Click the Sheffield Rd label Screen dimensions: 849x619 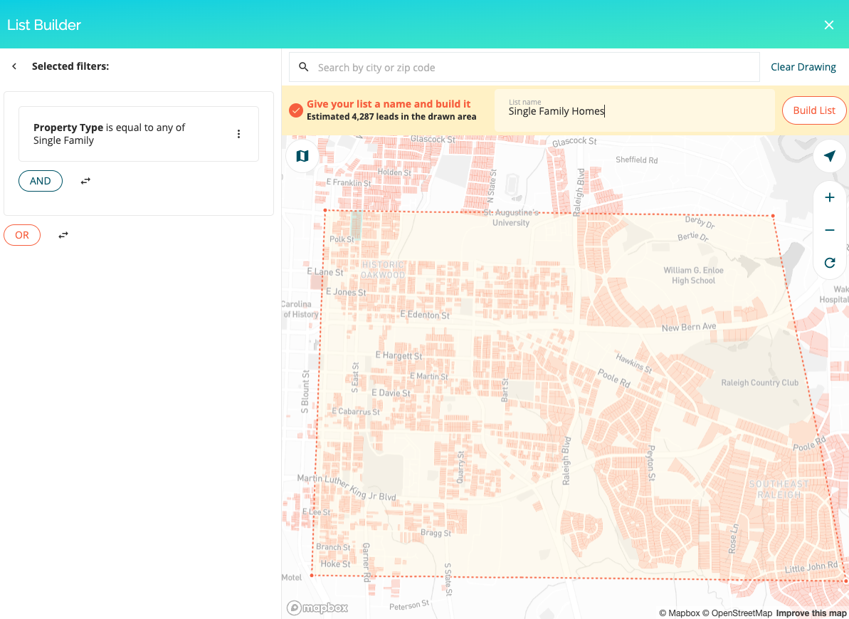pos(637,160)
